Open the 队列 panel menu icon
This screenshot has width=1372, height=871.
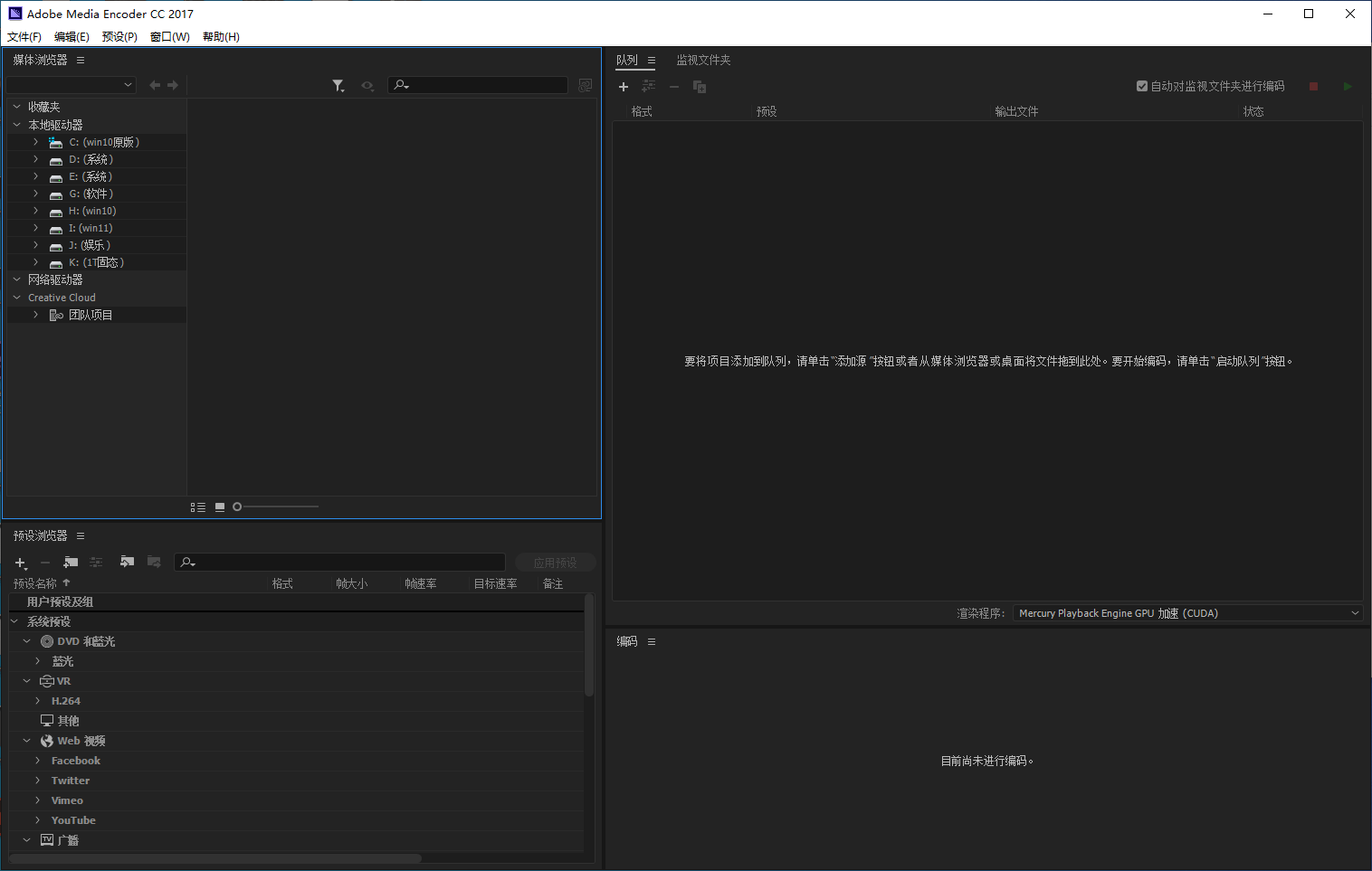coord(652,60)
